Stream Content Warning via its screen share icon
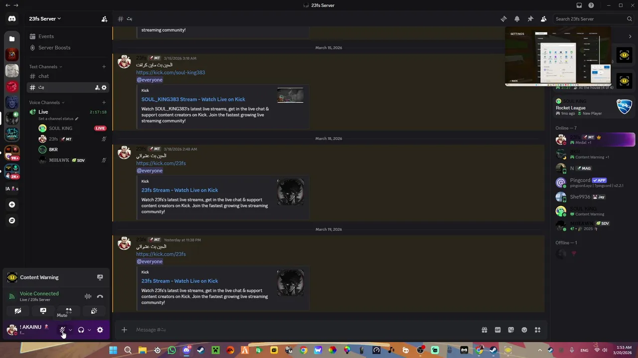The image size is (638, 358). point(100,277)
